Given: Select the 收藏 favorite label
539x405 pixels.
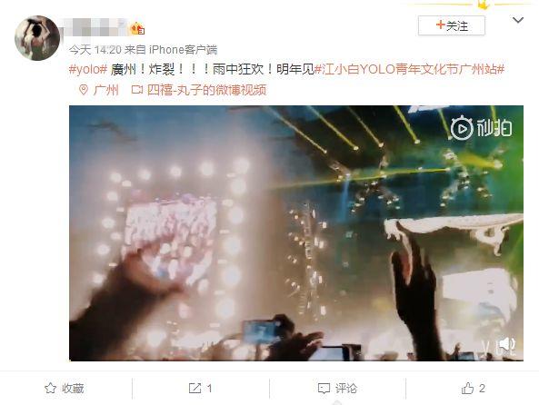Looking at the screenshot, I should 73,389.
